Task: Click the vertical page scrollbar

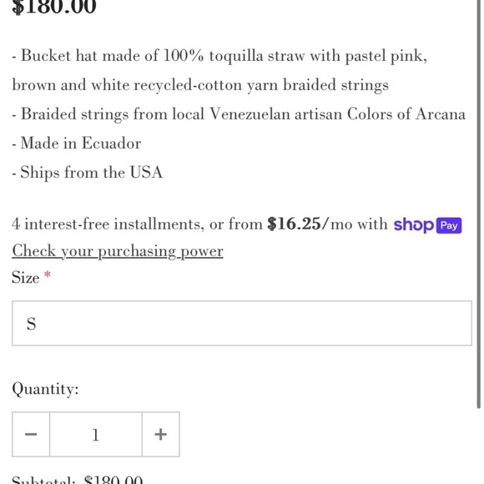Action: (x=478, y=204)
